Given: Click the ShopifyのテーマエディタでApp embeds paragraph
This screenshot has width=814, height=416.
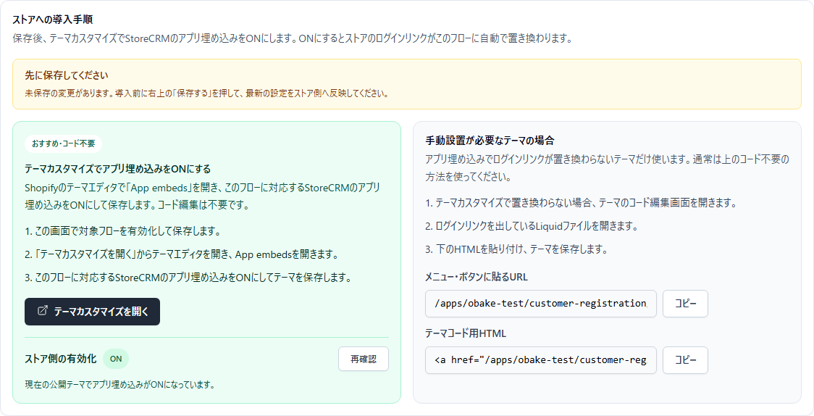Looking at the screenshot, I should (x=203, y=196).
